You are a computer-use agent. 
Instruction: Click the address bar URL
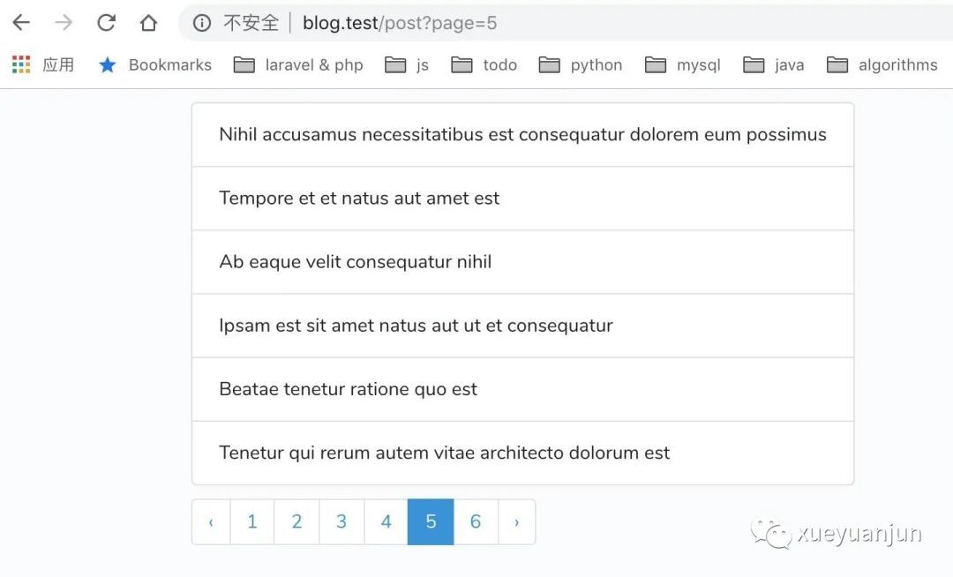click(x=400, y=23)
